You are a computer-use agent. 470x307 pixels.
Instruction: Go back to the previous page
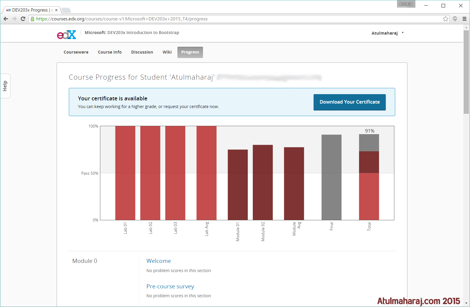pyautogui.click(x=6, y=19)
